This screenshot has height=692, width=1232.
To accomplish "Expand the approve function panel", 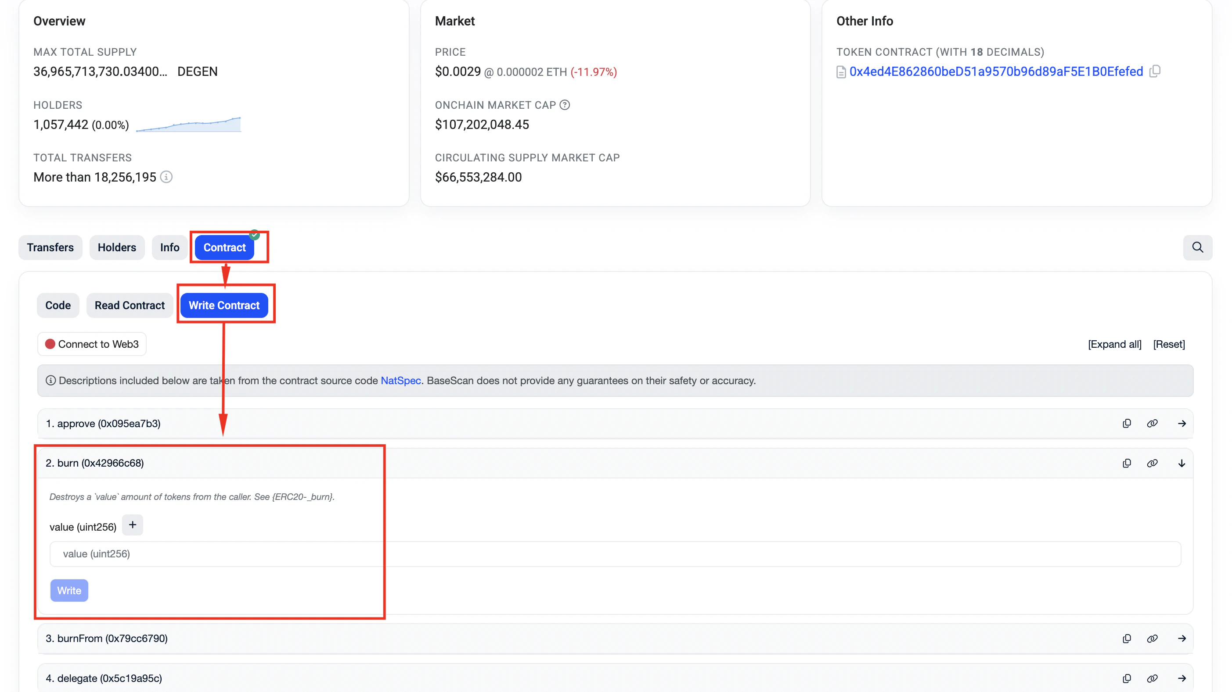I will pyautogui.click(x=1182, y=423).
